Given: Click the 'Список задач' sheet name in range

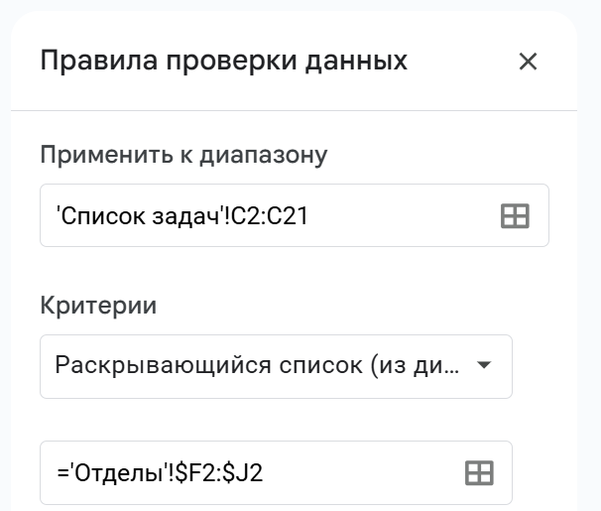Looking at the screenshot, I should click(x=140, y=216).
